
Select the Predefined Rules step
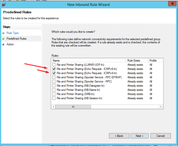point(17,39)
